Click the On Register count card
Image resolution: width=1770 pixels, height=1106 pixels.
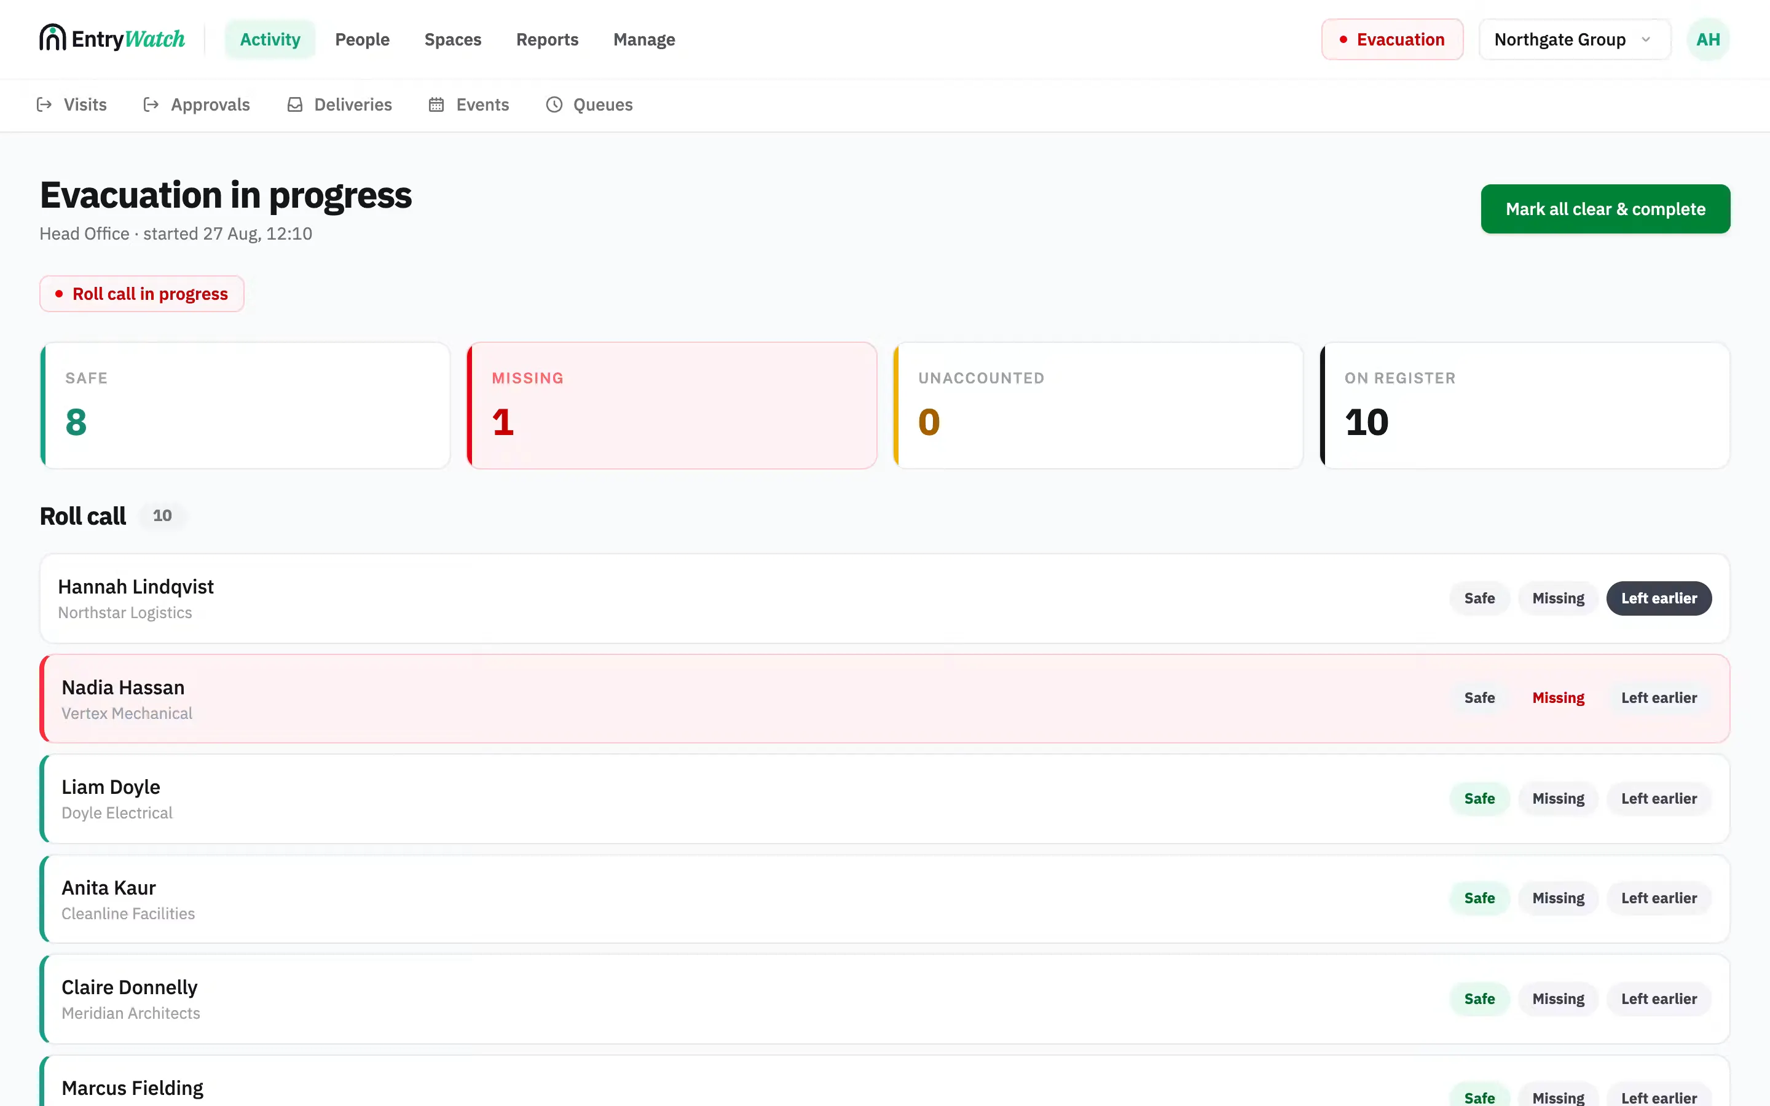pos(1524,406)
